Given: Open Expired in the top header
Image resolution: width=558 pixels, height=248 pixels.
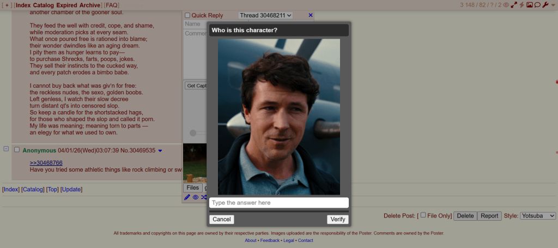Looking at the screenshot, I should tap(67, 5).
